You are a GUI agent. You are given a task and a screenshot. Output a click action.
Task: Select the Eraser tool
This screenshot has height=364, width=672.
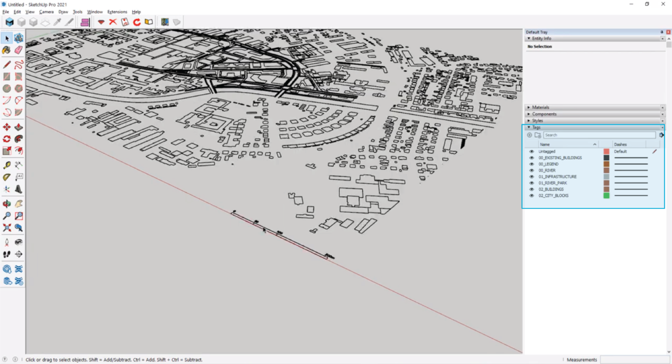(x=18, y=50)
